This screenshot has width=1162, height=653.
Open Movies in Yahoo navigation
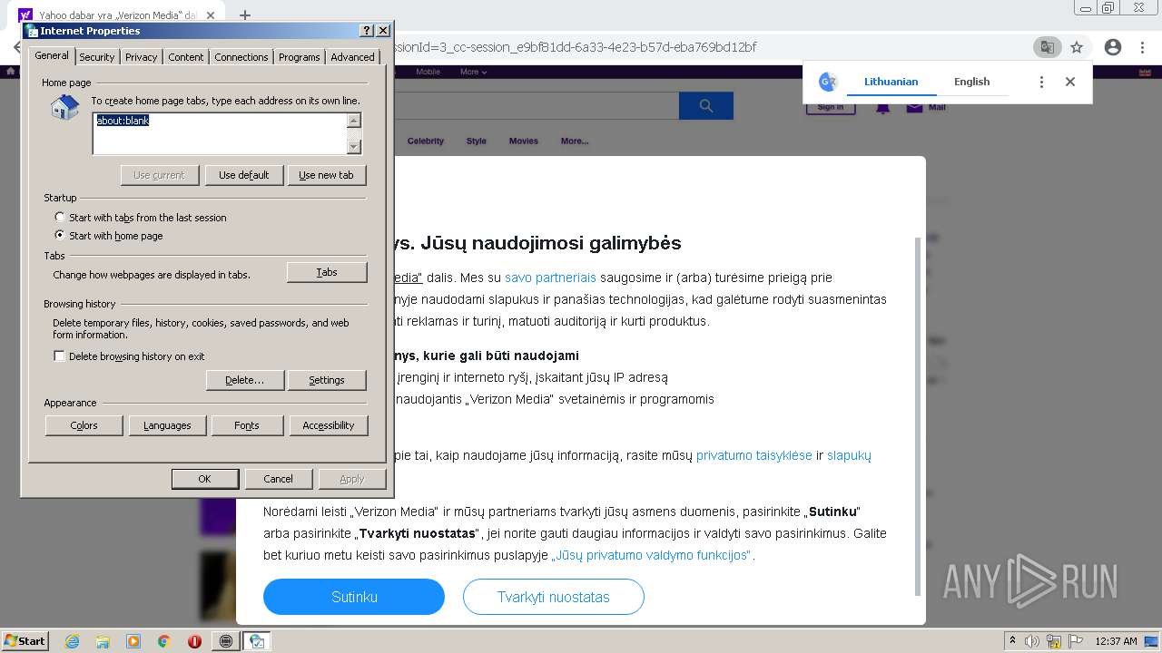tap(524, 141)
